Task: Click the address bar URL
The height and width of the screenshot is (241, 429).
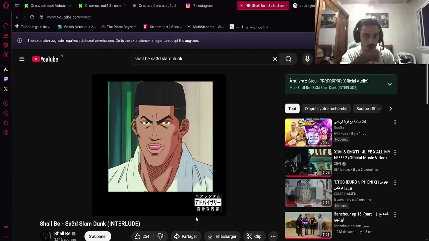Action: click(x=69, y=17)
